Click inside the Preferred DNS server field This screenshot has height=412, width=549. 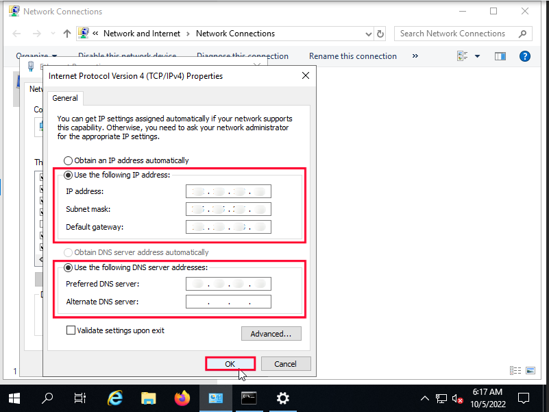[228, 283]
